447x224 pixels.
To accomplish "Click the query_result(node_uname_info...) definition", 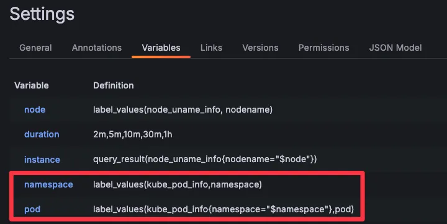I will pos(205,159).
